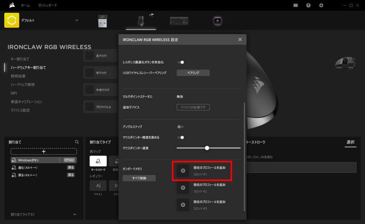This screenshot has height=224, width=365.
Task: Expand the 割り当てライブラリ section
Action: [75, 214]
